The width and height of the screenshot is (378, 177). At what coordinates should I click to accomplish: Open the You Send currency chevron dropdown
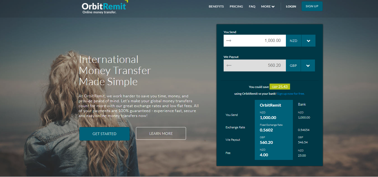pyautogui.click(x=308, y=41)
